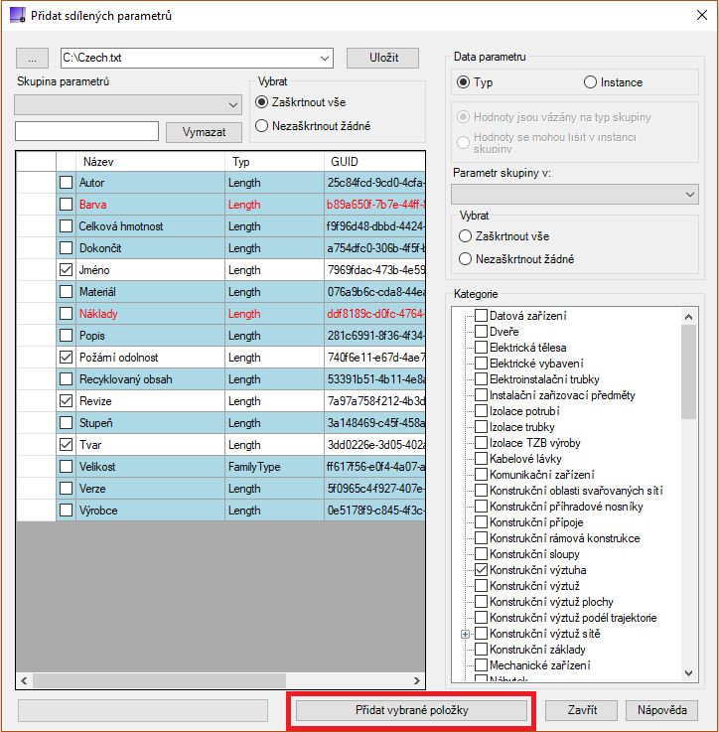Click the Uložit button
This screenshot has width=719, height=732.
click(383, 58)
